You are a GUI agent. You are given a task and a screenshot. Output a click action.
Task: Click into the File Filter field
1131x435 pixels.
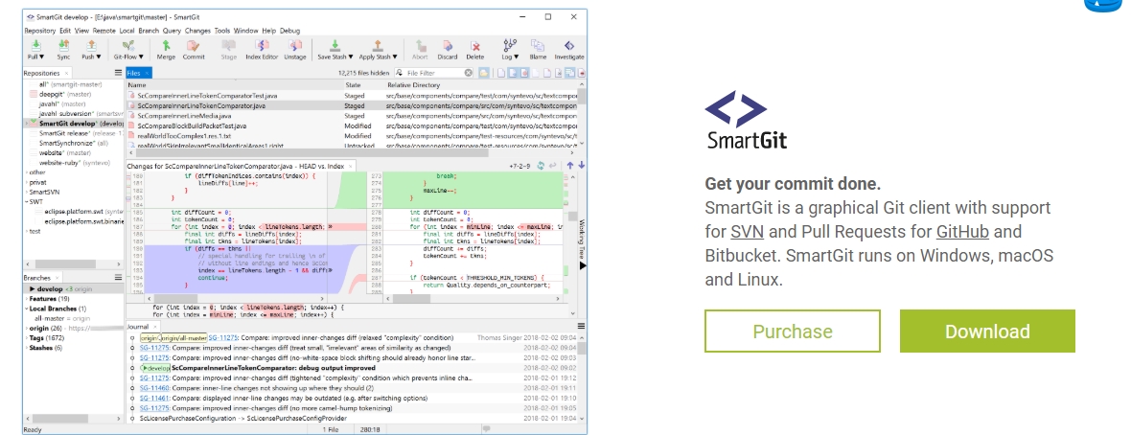pyautogui.click(x=433, y=73)
